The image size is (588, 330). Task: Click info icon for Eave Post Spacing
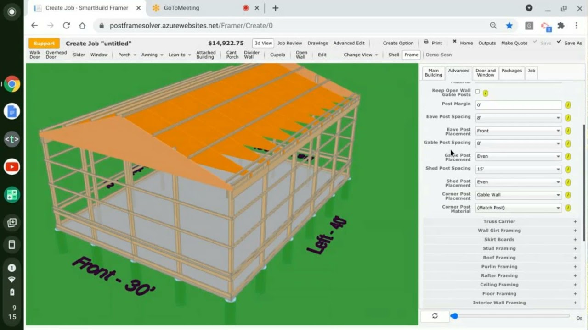568,118
